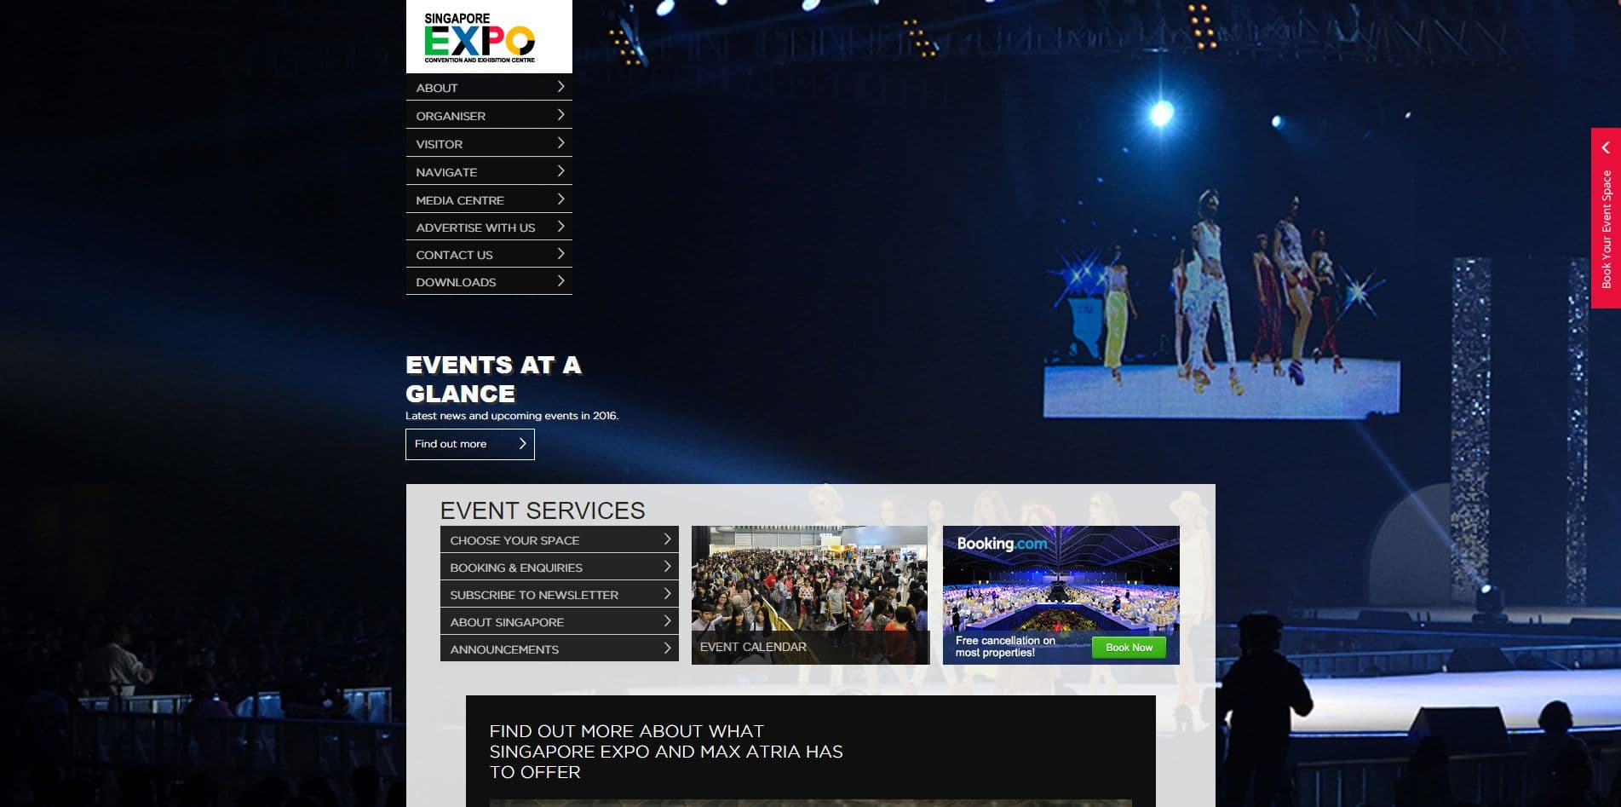Click 'Free cancellation on most properties!' text
Viewport: 1621px width, 807px height.
1005,647
